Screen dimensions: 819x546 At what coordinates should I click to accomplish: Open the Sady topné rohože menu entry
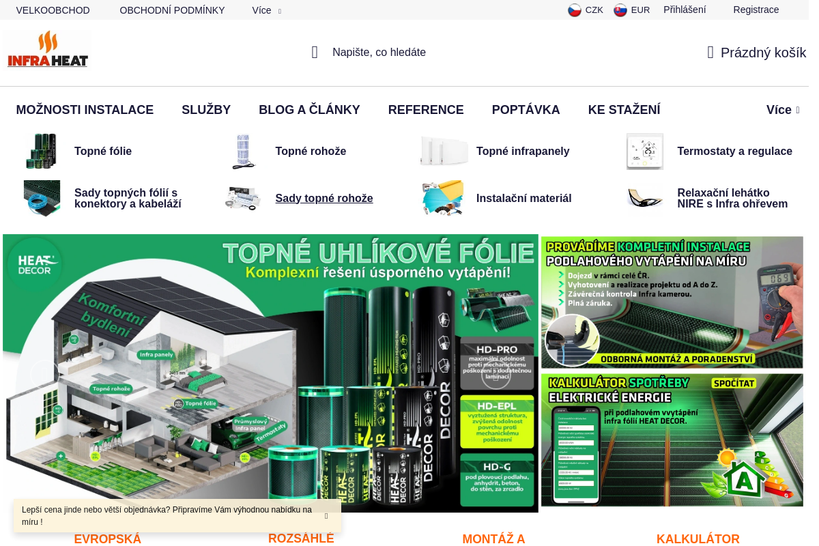[324, 198]
